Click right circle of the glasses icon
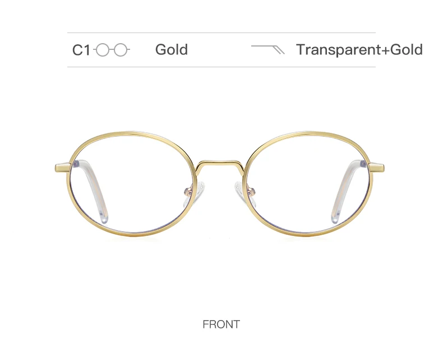The height and width of the screenshot is (352, 443). [x=121, y=50]
